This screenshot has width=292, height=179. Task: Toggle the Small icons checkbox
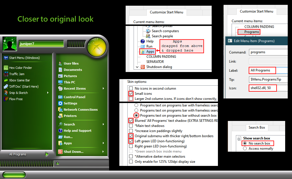131,94
